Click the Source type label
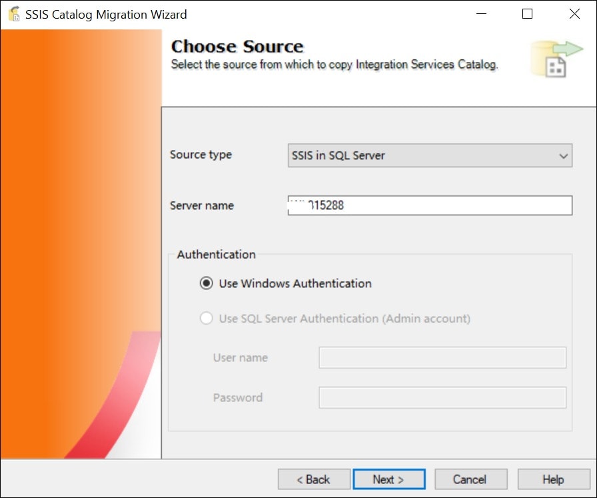Viewport: 597px width, 498px height. [x=201, y=155]
